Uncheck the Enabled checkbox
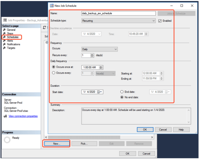 (x=160, y=21)
